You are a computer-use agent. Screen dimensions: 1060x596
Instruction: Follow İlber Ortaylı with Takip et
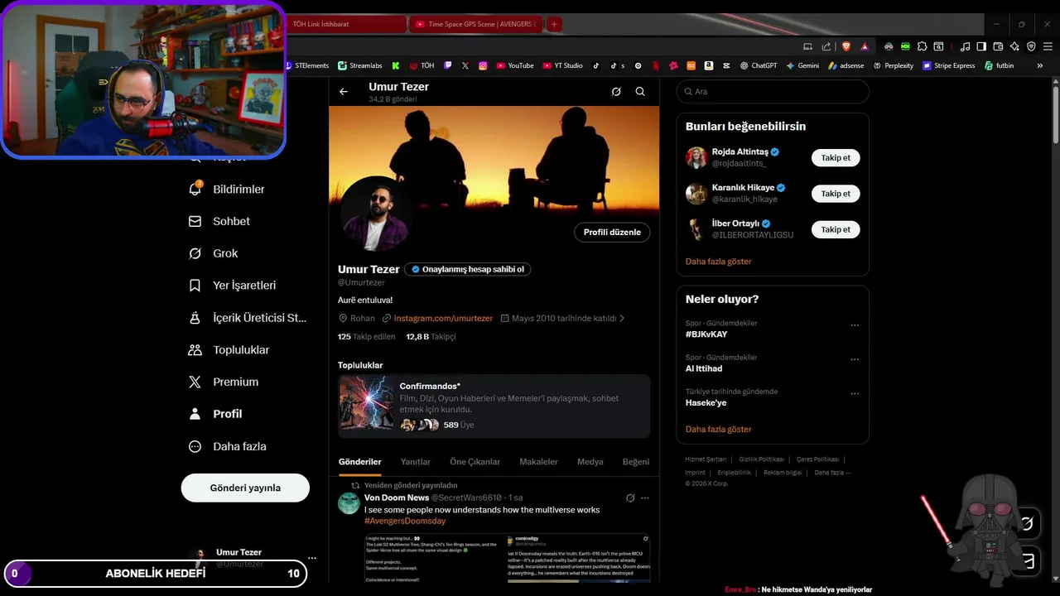(836, 229)
